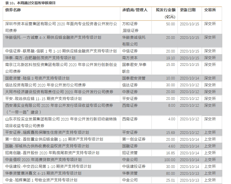Click the '中原证券' cell
The height and width of the screenshot is (184, 231).
(x=130, y=92)
